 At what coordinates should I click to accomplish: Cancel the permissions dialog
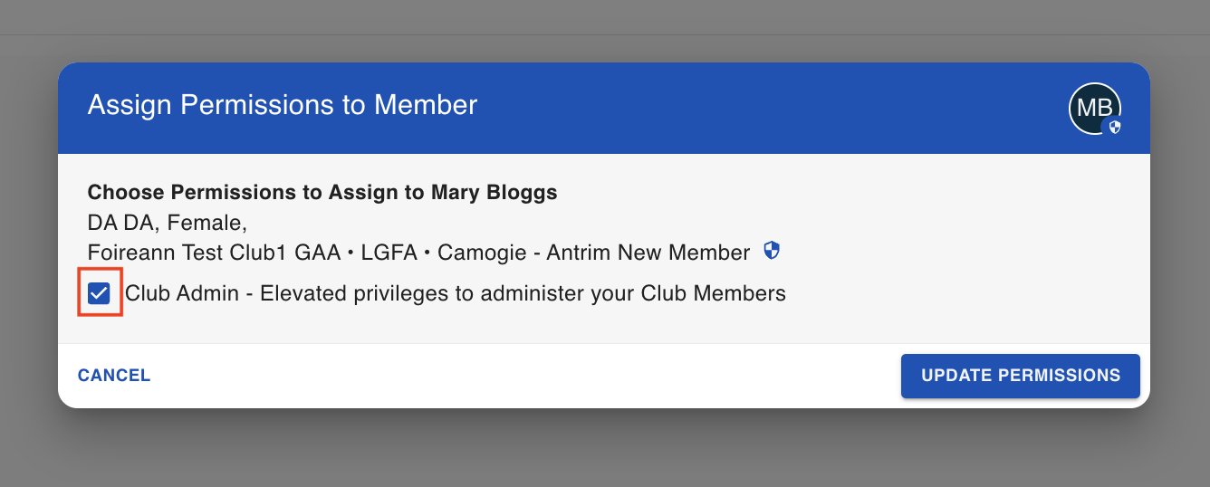[x=114, y=376]
